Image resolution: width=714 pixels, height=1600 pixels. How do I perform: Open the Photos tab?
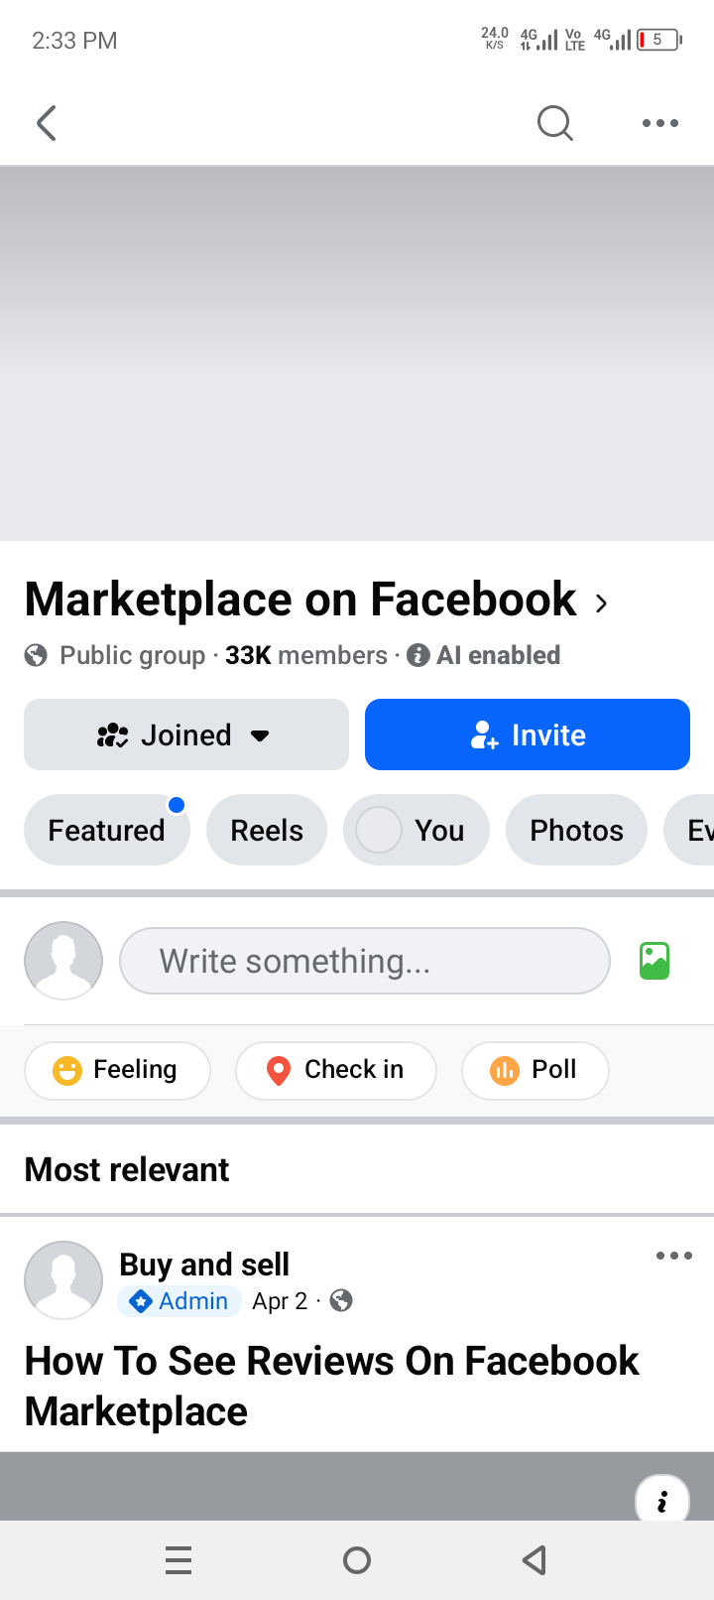[576, 830]
